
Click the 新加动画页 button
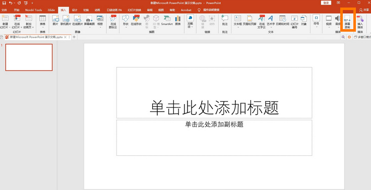(x=29, y=22)
